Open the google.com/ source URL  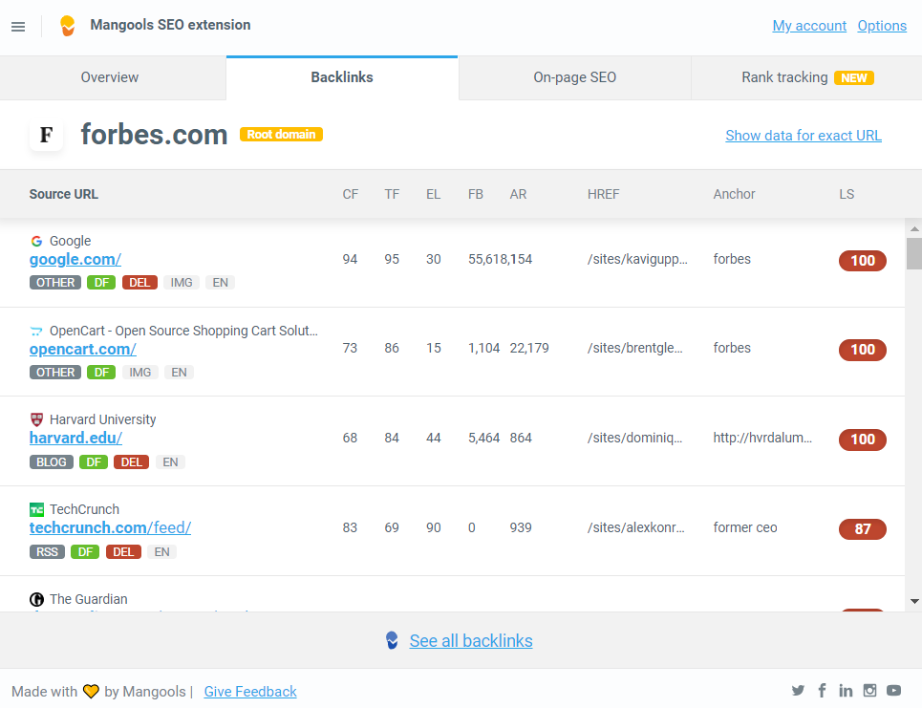pyautogui.click(x=75, y=259)
